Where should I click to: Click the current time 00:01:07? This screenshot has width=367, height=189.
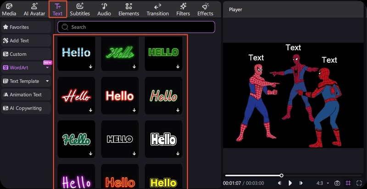(x=232, y=183)
